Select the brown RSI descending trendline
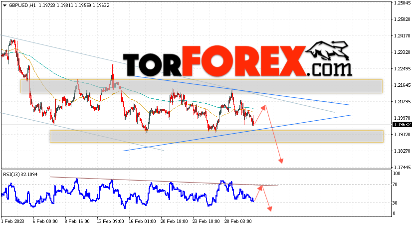 pyautogui.click(x=164, y=181)
